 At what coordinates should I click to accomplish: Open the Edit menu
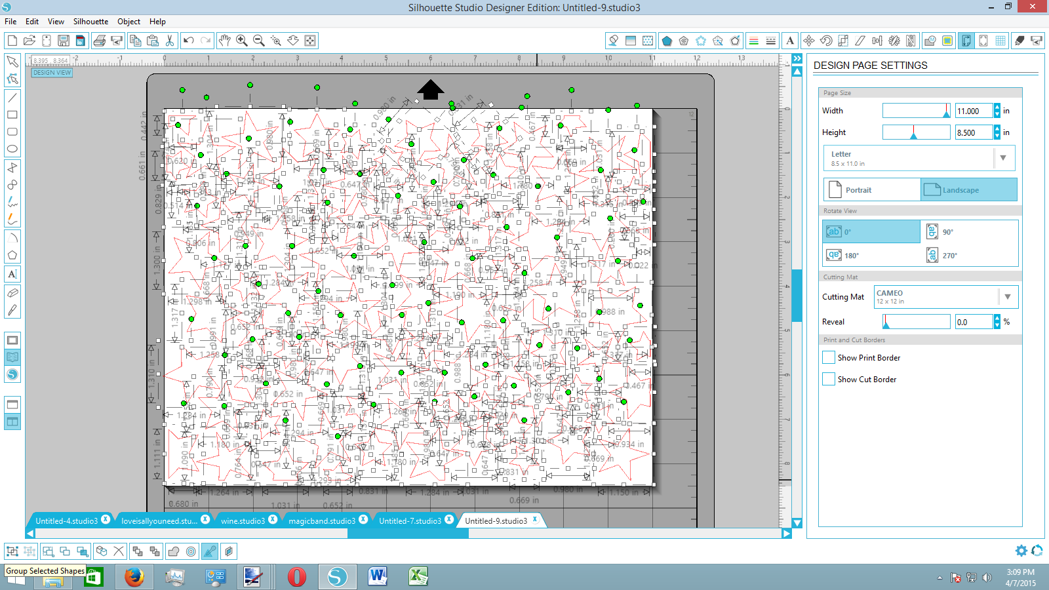[32, 22]
